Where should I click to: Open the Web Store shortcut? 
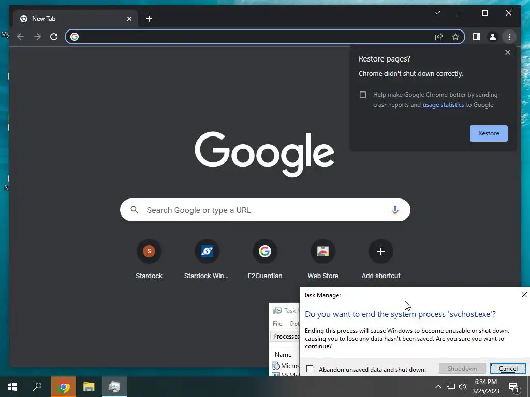[x=323, y=259]
